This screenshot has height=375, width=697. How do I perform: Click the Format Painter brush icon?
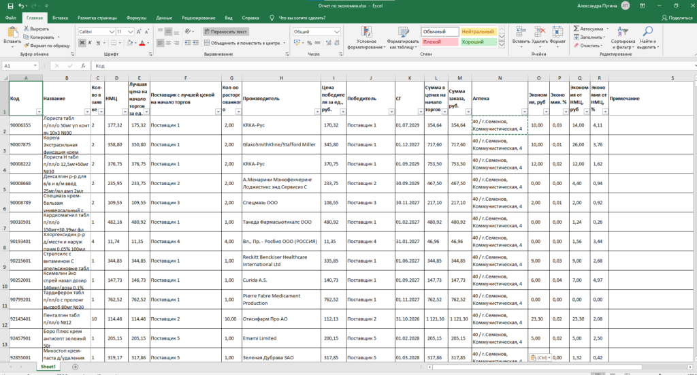coord(27,46)
